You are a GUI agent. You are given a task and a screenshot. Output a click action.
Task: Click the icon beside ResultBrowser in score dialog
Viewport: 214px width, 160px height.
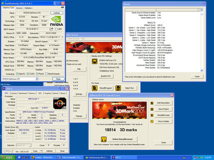[x=152, y=115]
